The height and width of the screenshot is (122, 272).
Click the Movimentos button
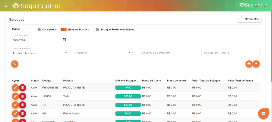click(249, 19)
